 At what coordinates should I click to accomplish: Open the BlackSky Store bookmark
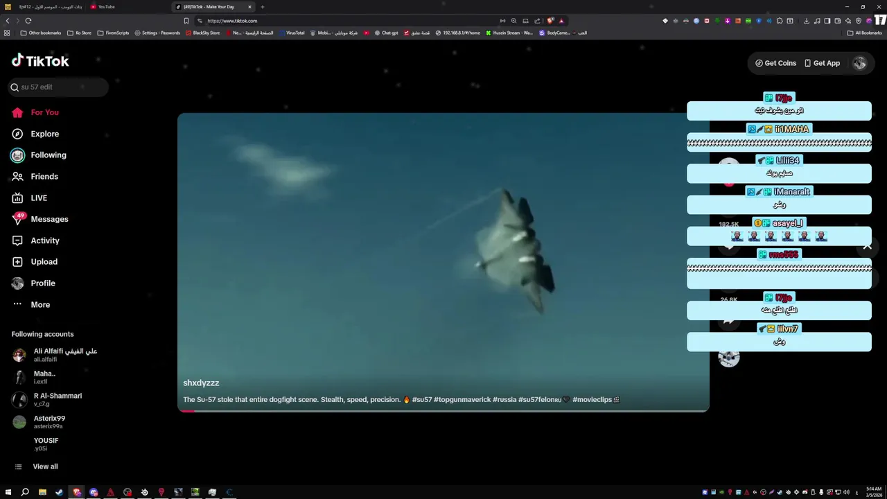(x=202, y=33)
